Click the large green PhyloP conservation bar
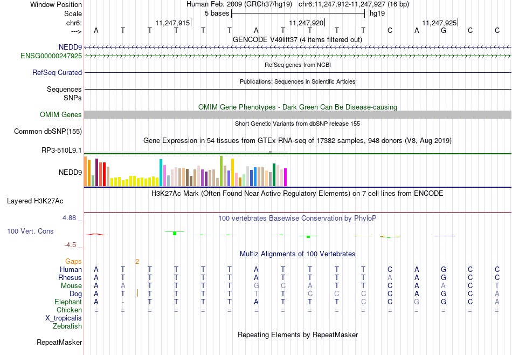The width and height of the screenshot is (512, 355). 175,233
